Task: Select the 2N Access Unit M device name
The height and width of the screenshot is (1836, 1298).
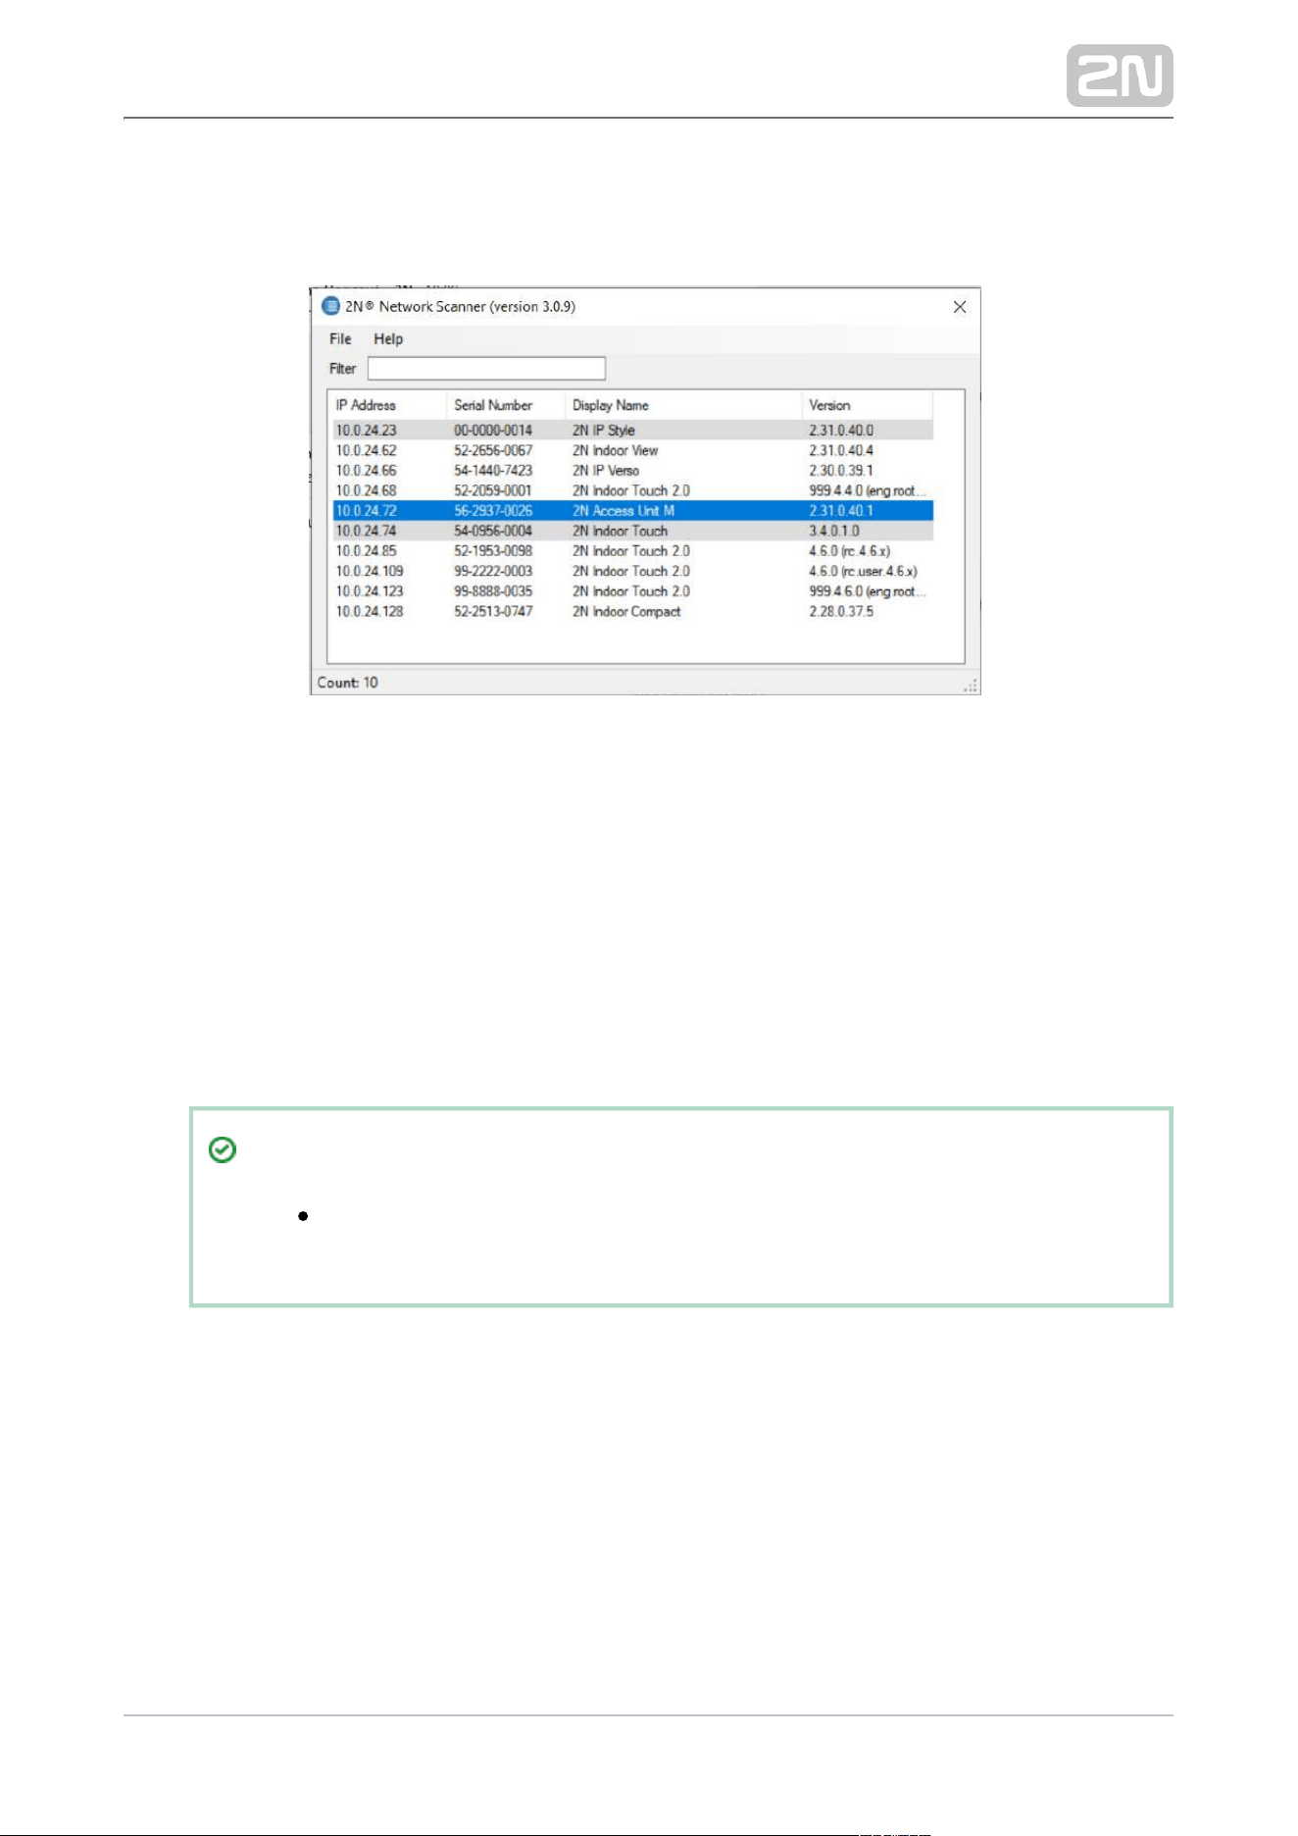Action: 624,511
